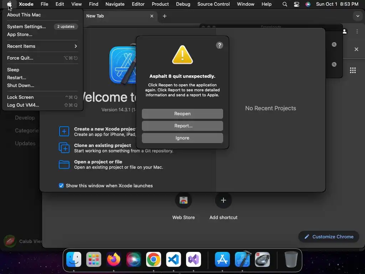Open a new Chrome tab with plus
Screen dimensions: 365x274
pos(165,16)
